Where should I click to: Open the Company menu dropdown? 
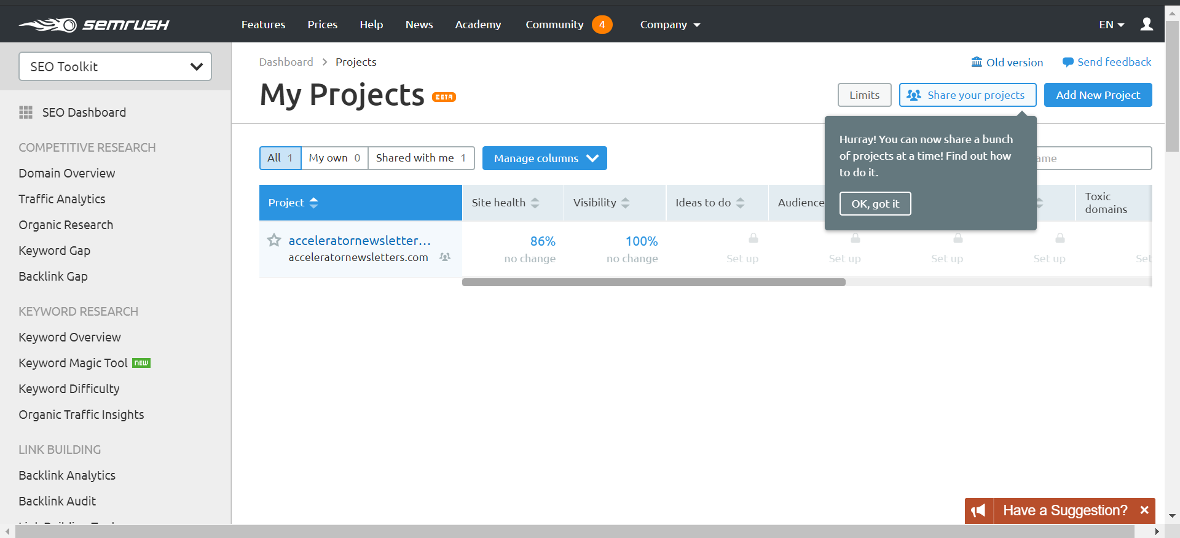(670, 25)
